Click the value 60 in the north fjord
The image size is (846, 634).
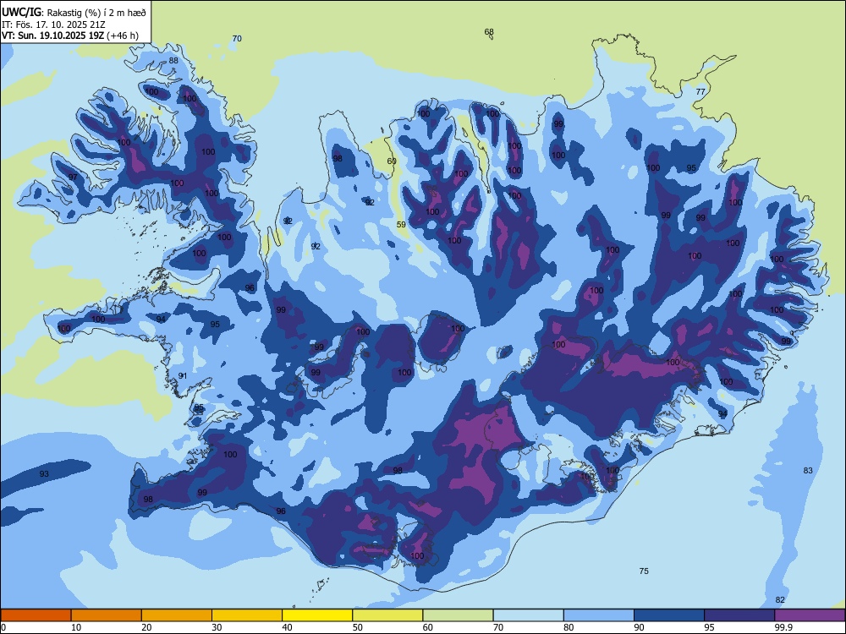click(x=392, y=161)
